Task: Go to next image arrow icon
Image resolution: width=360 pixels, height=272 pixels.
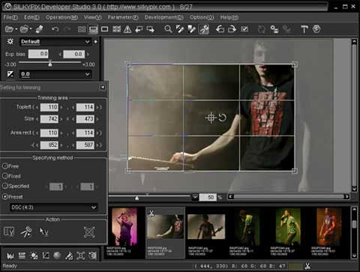Action: 150,29
